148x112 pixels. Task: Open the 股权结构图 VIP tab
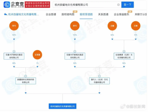coord(68,14)
